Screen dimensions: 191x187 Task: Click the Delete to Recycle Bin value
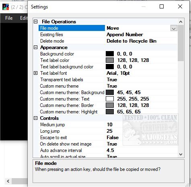131,41
